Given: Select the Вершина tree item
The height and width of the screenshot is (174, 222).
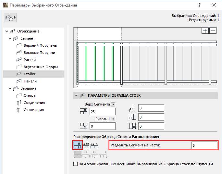Looking at the screenshot, I should pos(28,88).
